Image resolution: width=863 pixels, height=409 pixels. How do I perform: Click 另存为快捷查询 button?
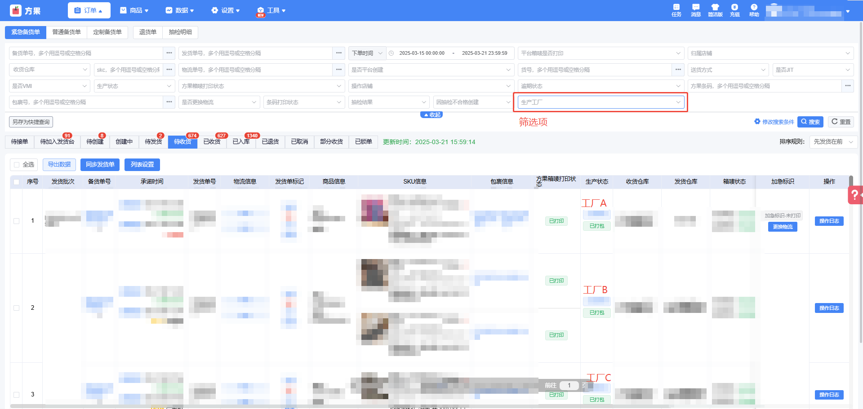pos(31,122)
